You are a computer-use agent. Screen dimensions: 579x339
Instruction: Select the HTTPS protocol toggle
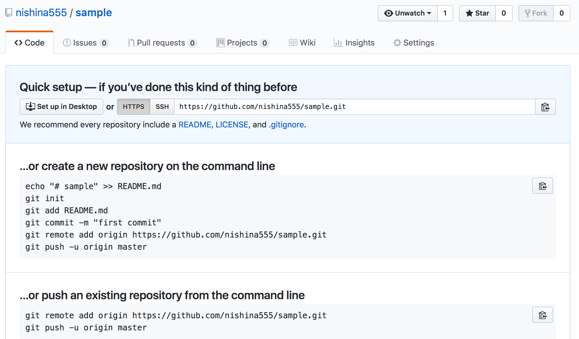[x=134, y=107]
